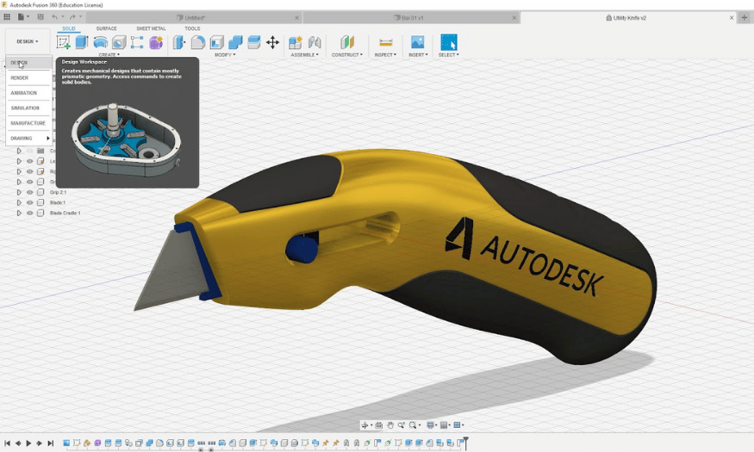Screen dimensions: 754x452
Task: Toggle the eye icon two rows above Grip 2:1
Action: click(x=30, y=171)
